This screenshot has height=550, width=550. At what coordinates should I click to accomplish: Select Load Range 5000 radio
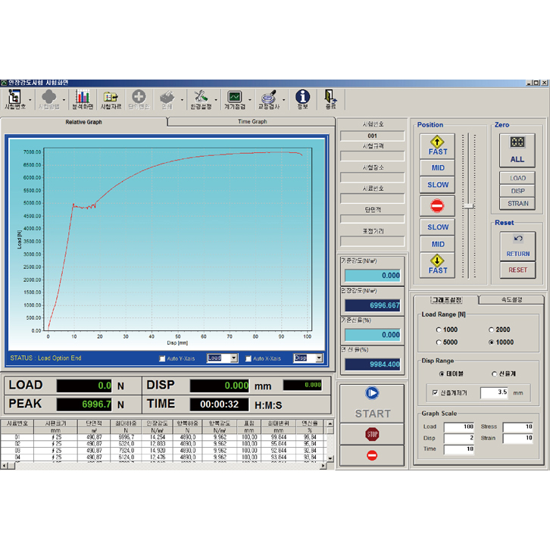[x=439, y=342]
